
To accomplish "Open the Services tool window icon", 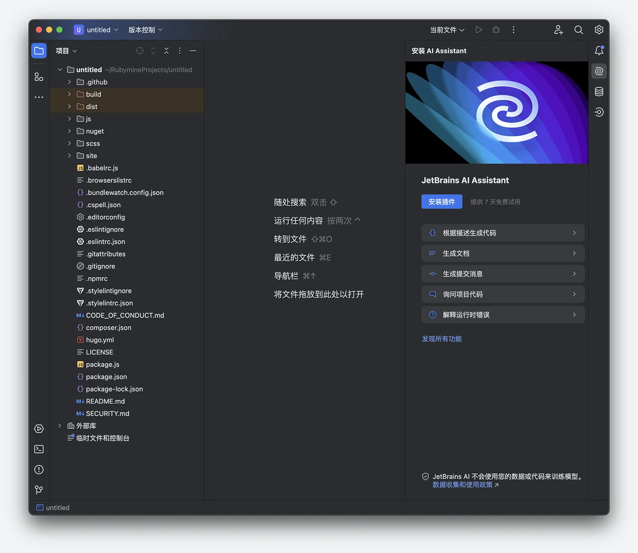I will (x=39, y=429).
